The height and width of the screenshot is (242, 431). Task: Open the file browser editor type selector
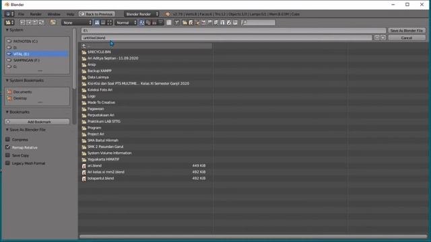point(9,22)
